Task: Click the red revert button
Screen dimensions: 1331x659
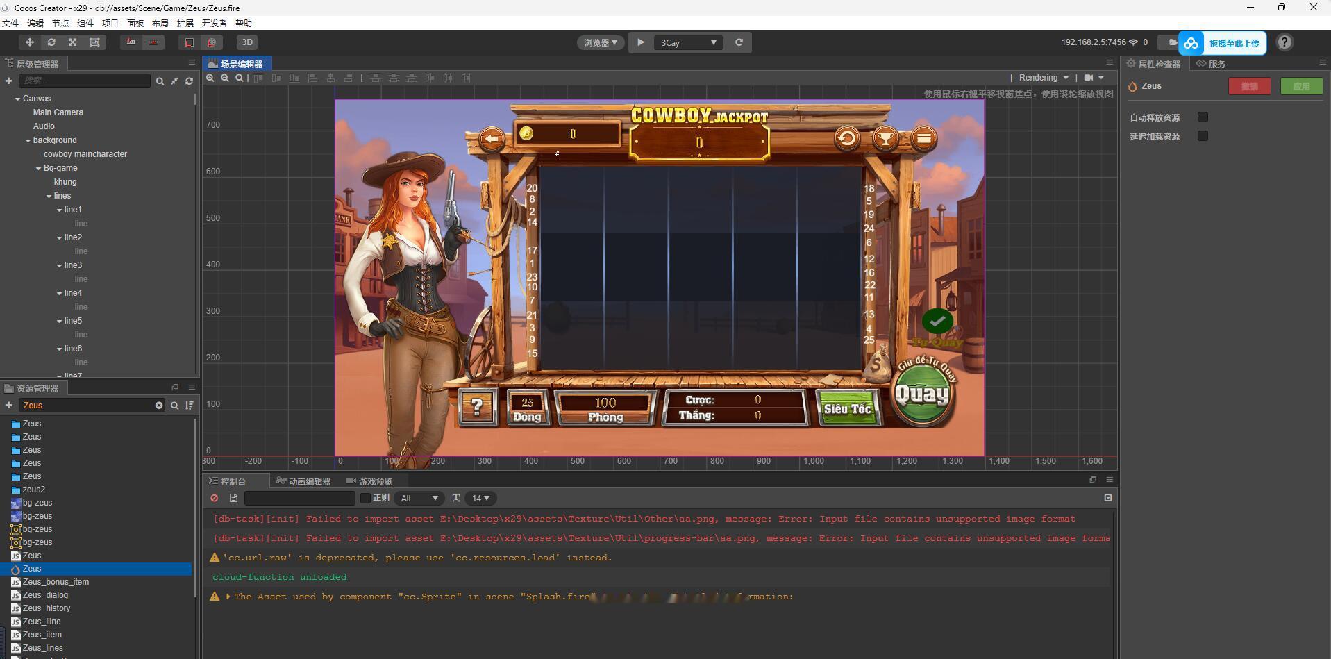Action: click(1249, 86)
